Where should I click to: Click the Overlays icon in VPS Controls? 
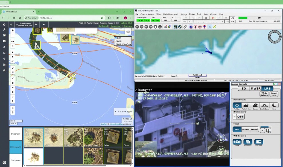tap(248, 142)
